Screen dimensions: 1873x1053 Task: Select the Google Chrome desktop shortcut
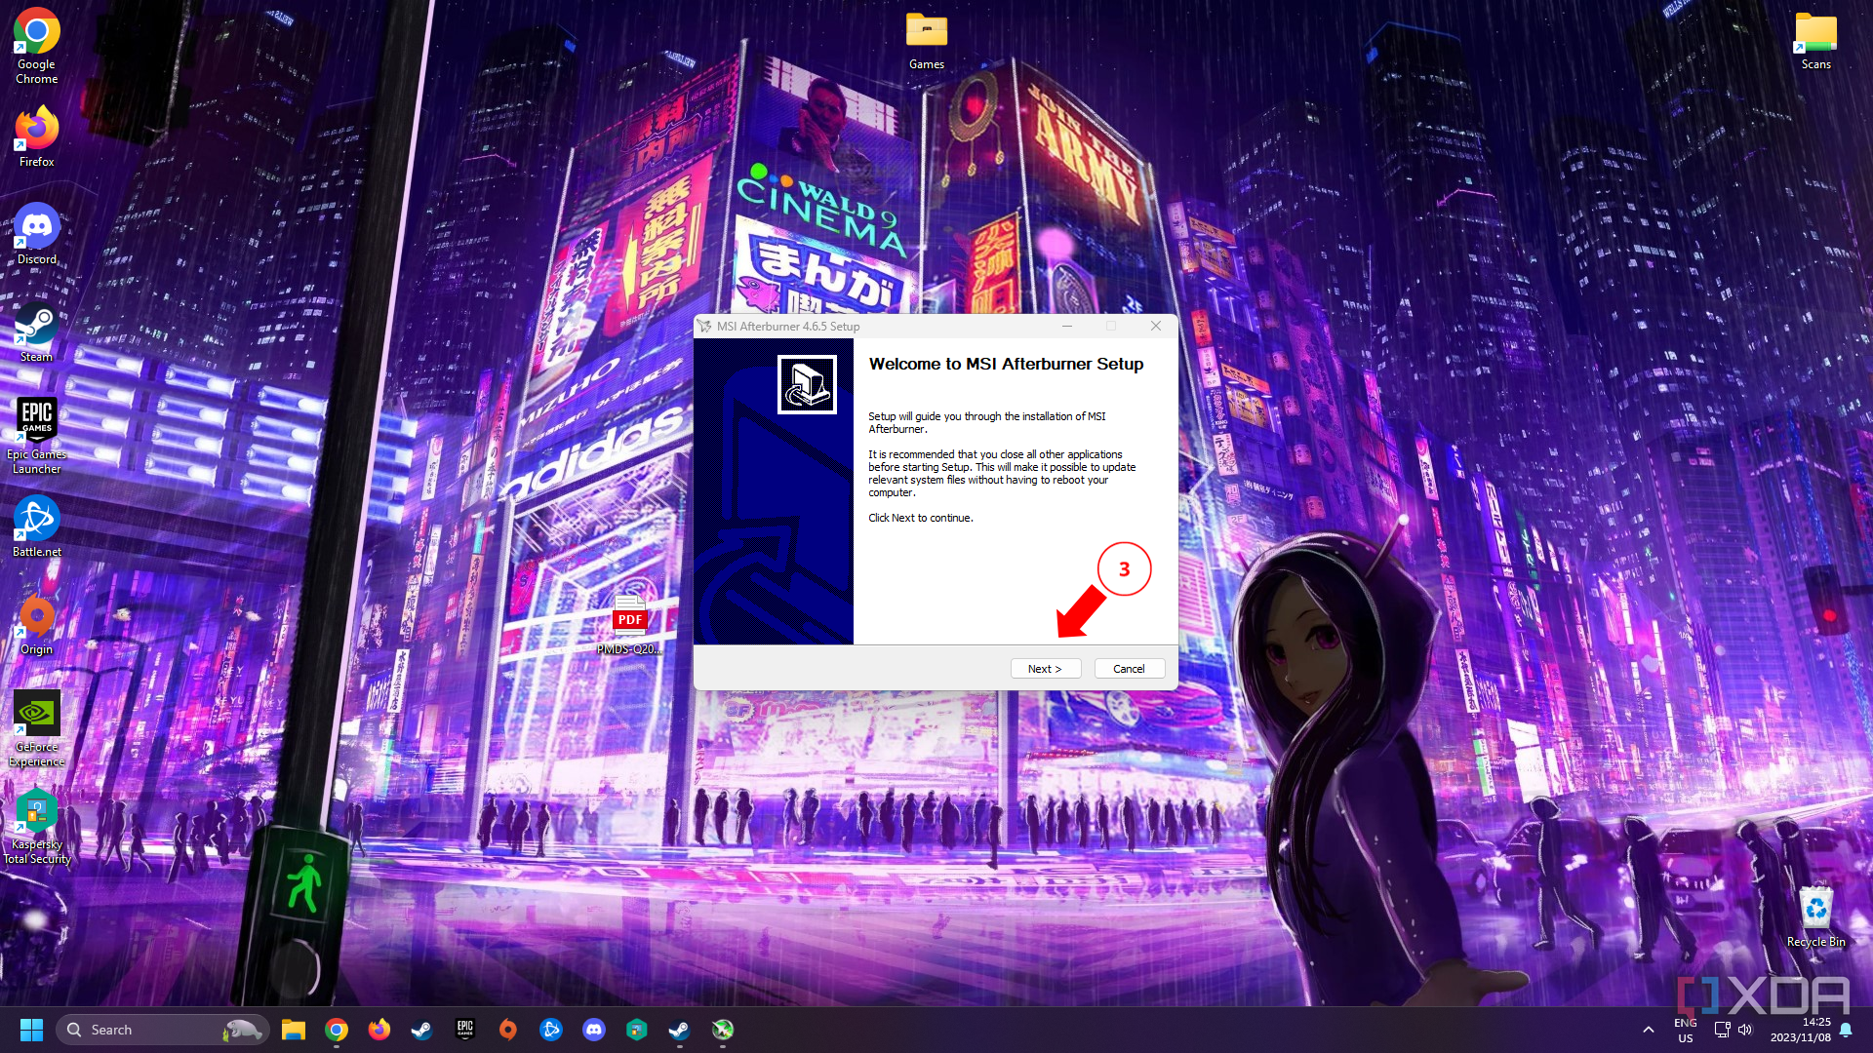pos(37,46)
